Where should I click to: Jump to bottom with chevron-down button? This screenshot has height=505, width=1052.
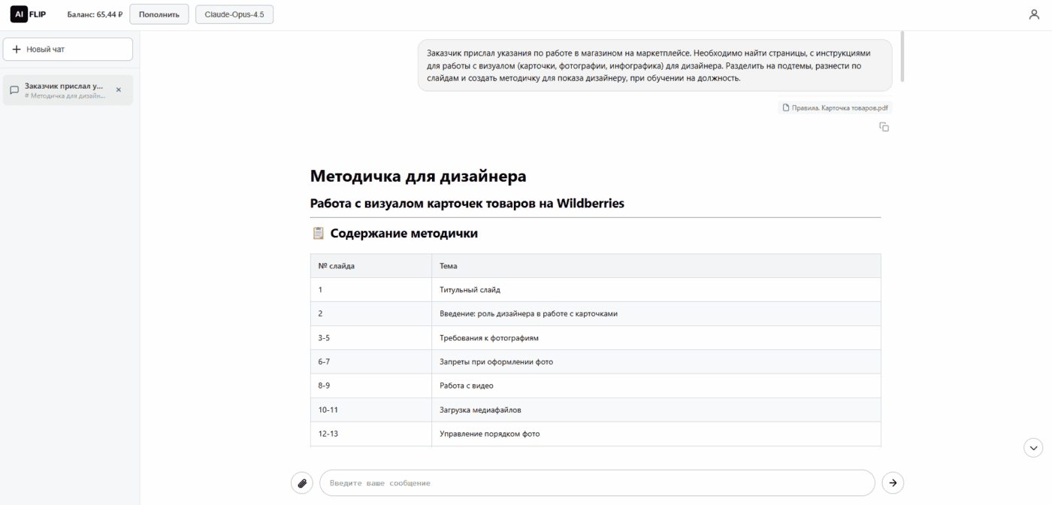tap(1033, 448)
